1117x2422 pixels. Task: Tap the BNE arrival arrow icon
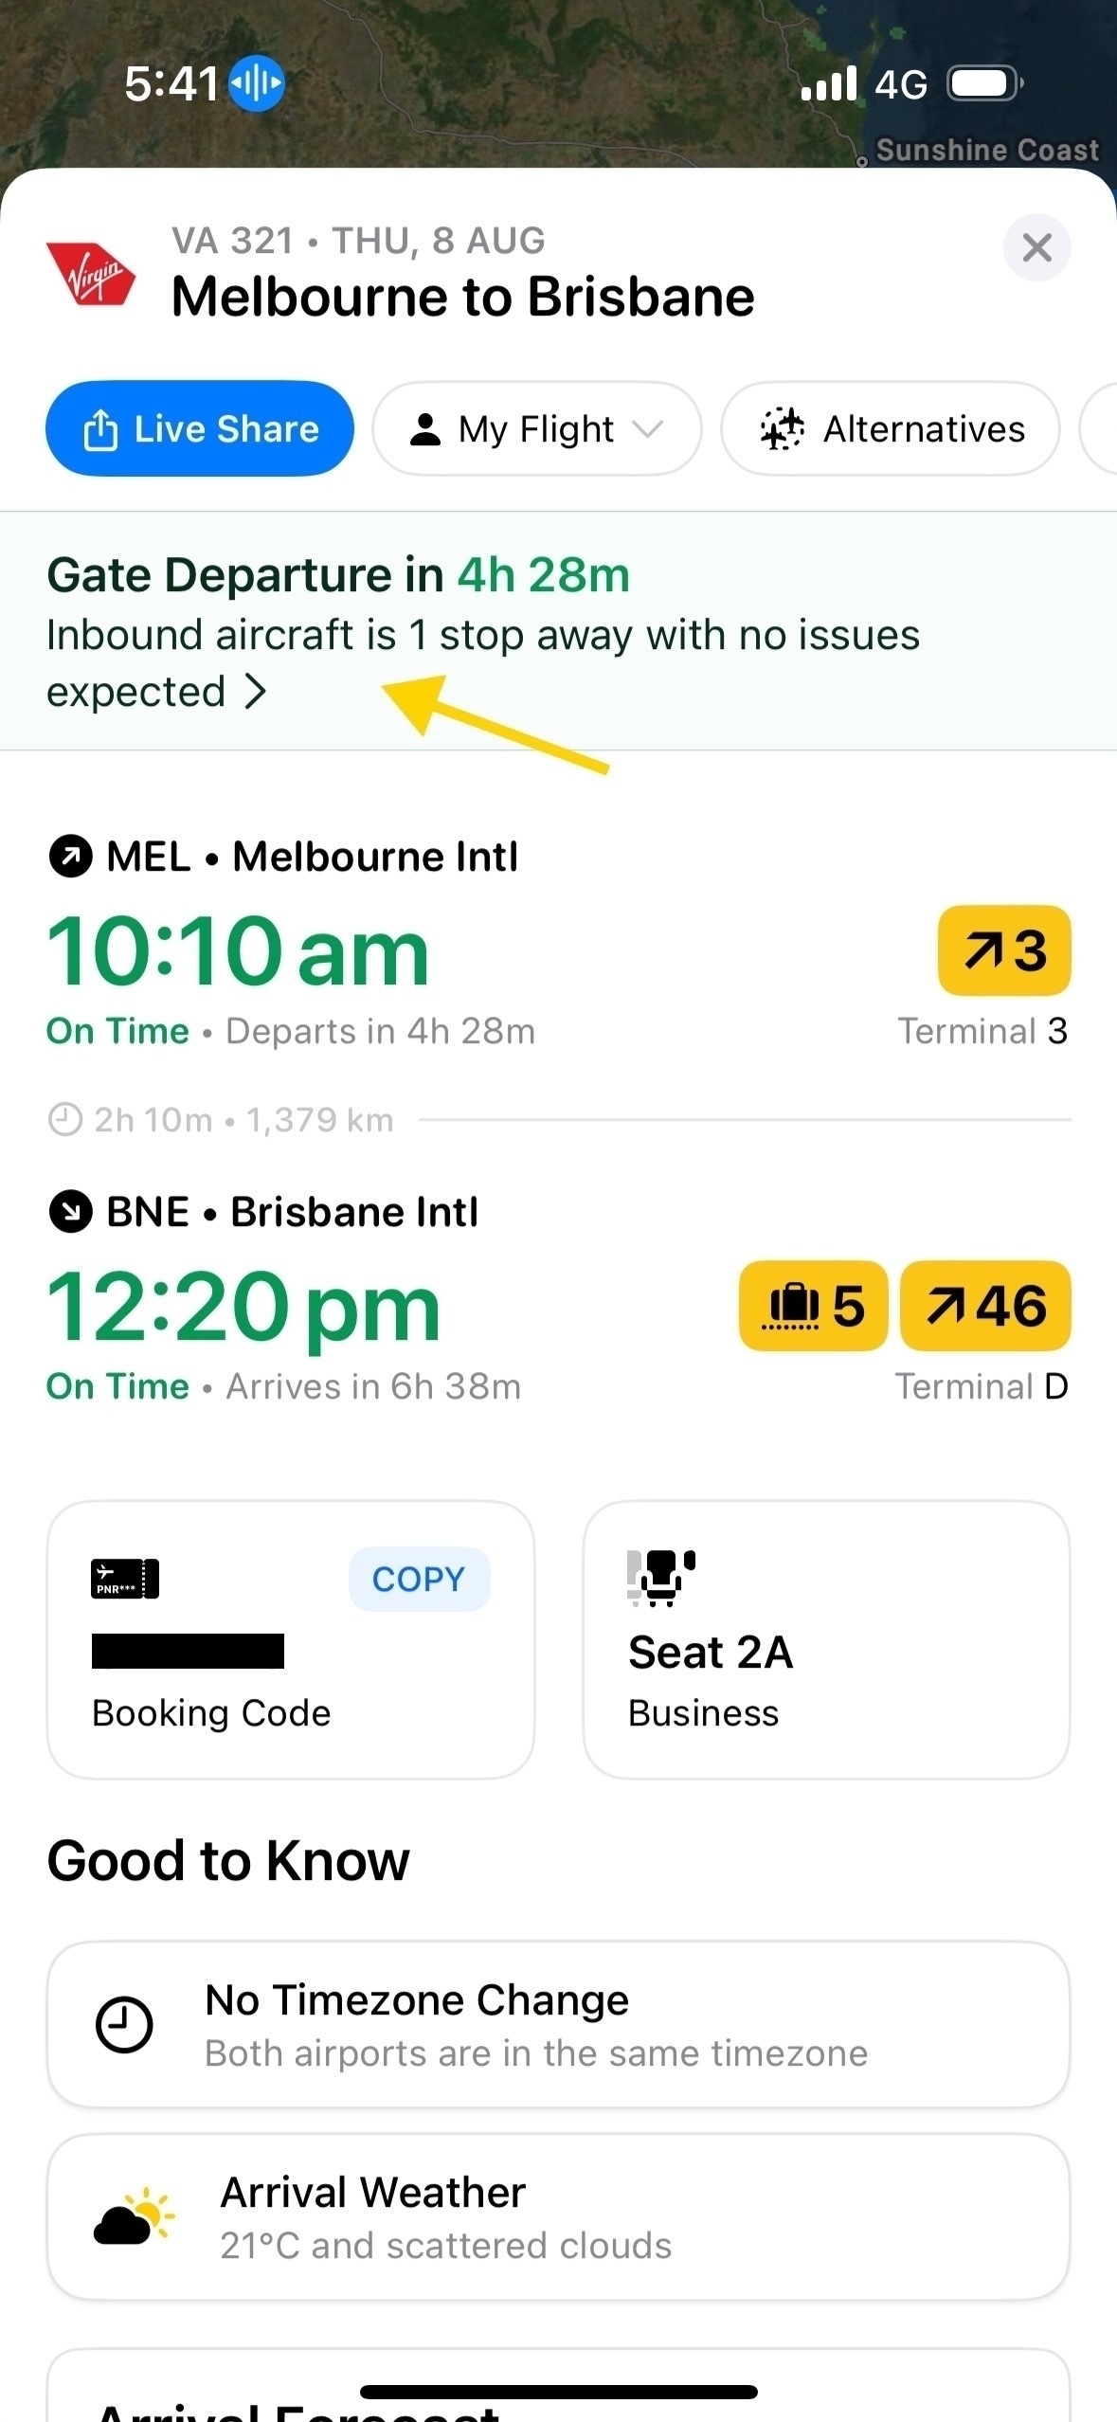70,1212
